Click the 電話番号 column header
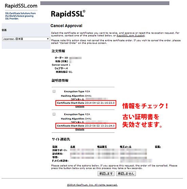187x189 pixels. (x=102, y=147)
